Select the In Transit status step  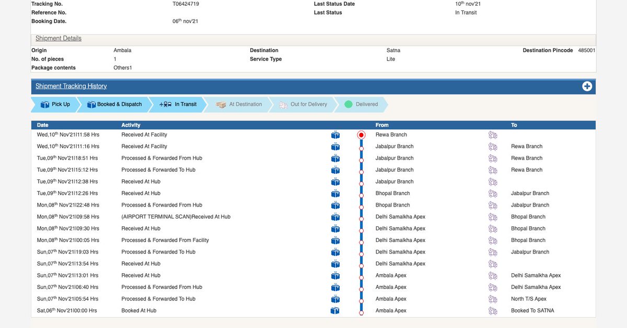(x=178, y=104)
